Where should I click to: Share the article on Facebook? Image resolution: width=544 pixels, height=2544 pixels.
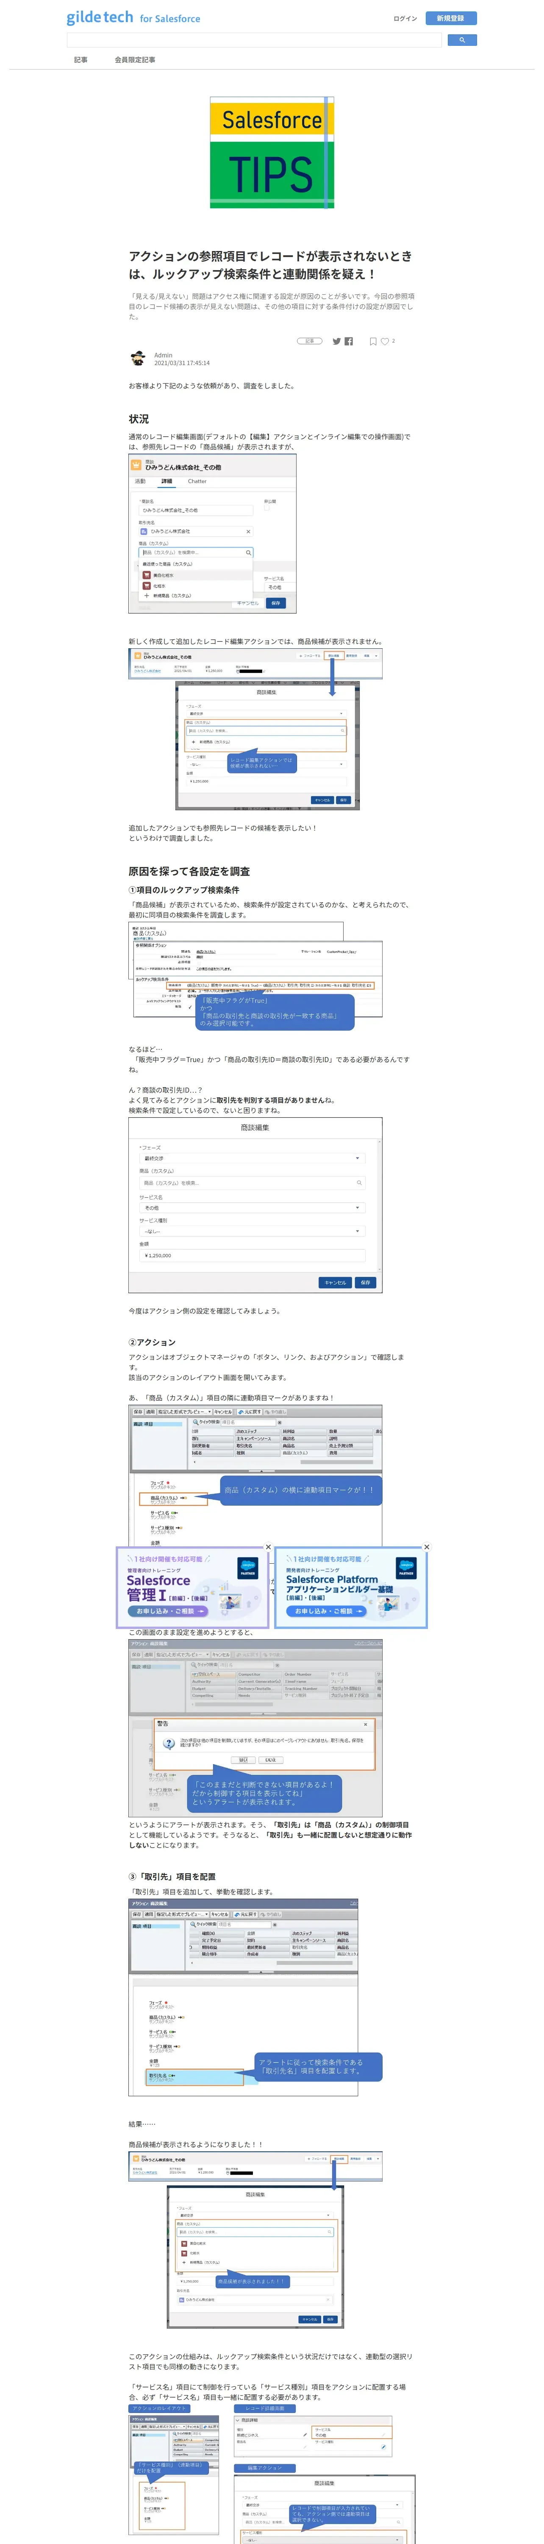tap(349, 341)
